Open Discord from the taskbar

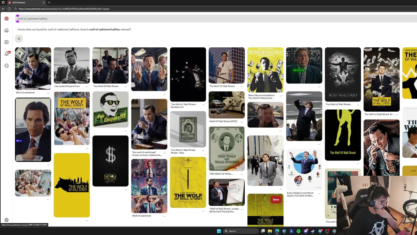(x=306, y=231)
